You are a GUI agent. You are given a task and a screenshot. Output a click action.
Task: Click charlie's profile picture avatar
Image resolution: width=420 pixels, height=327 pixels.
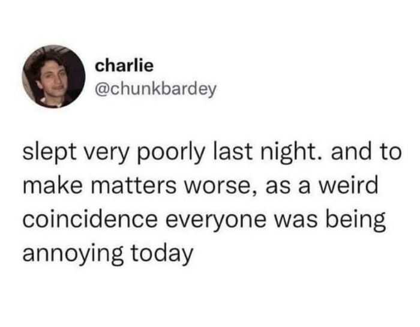(x=55, y=76)
